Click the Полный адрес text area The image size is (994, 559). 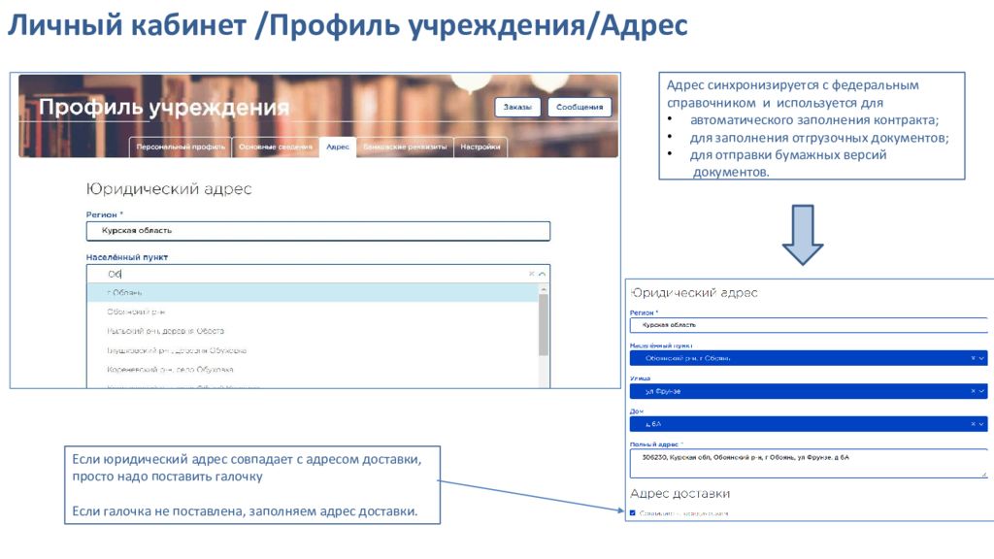pyautogui.click(x=809, y=463)
